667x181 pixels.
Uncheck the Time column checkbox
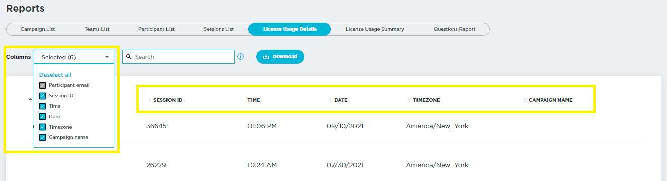coord(43,106)
